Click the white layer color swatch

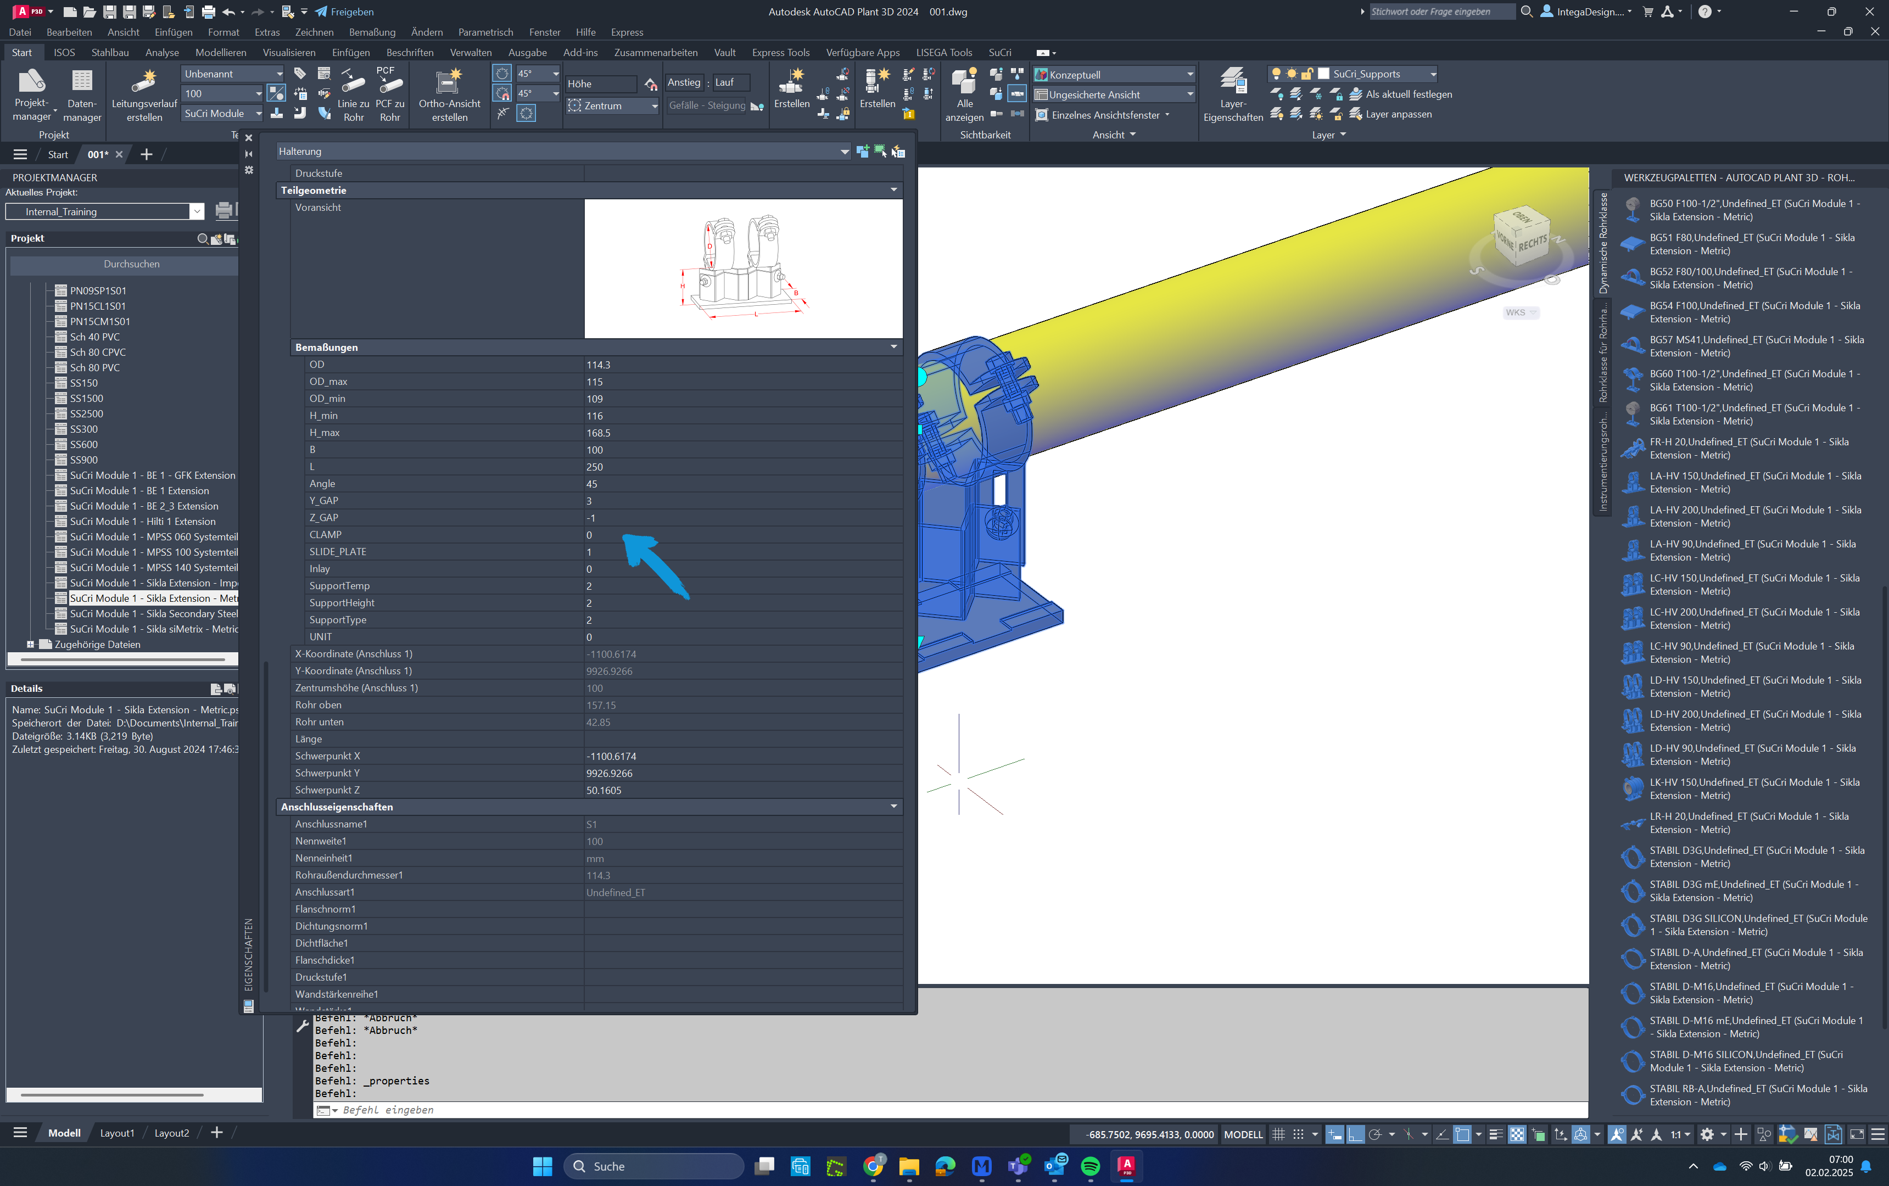1323,74
